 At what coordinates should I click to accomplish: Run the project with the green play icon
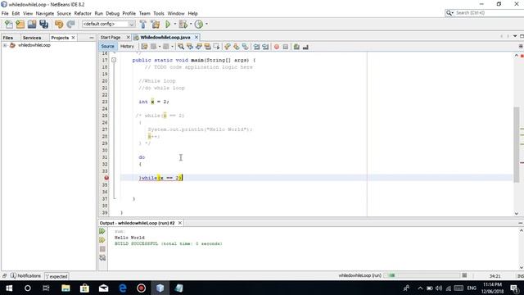point(168,24)
